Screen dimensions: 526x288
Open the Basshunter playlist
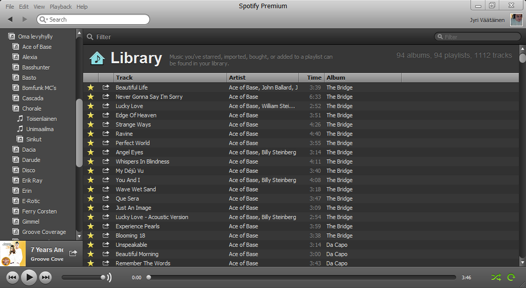click(36, 67)
